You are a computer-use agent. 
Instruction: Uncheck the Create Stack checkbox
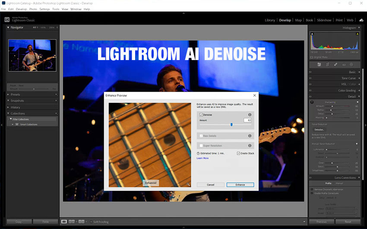238,153
